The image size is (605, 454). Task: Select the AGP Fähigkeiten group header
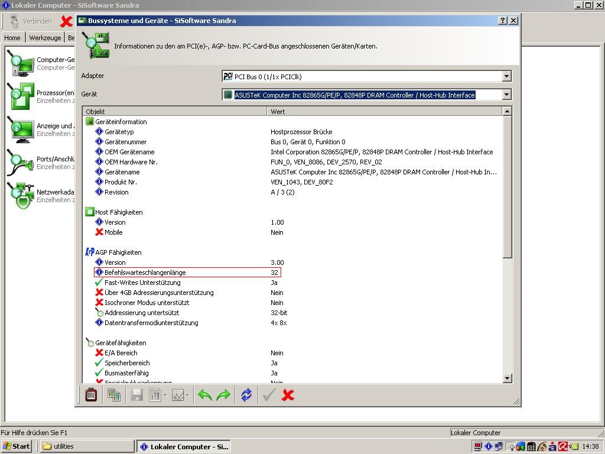pos(113,252)
